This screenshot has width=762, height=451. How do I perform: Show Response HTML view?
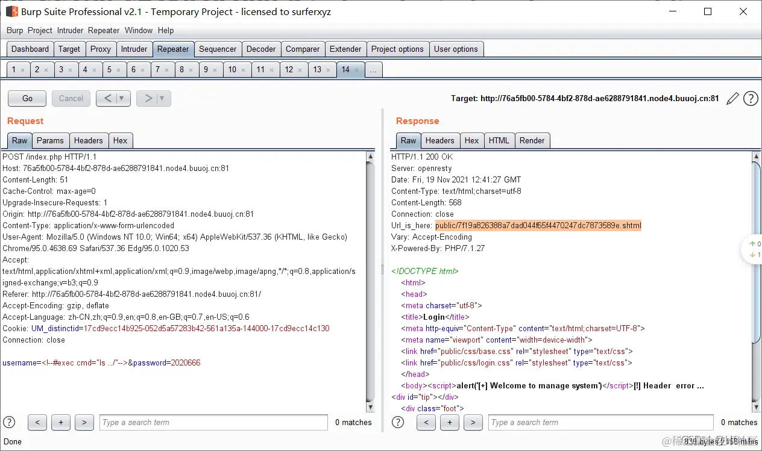pos(499,140)
